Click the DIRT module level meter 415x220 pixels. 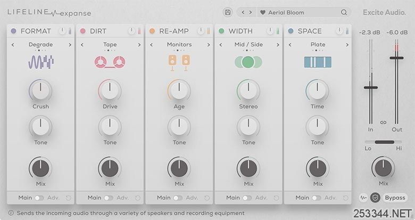pyautogui.click(x=139, y=31)
